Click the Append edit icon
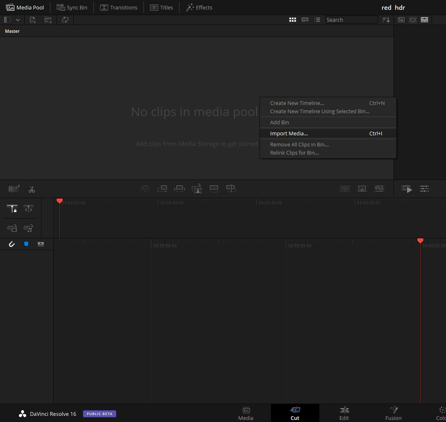 (x=162, y=189)
